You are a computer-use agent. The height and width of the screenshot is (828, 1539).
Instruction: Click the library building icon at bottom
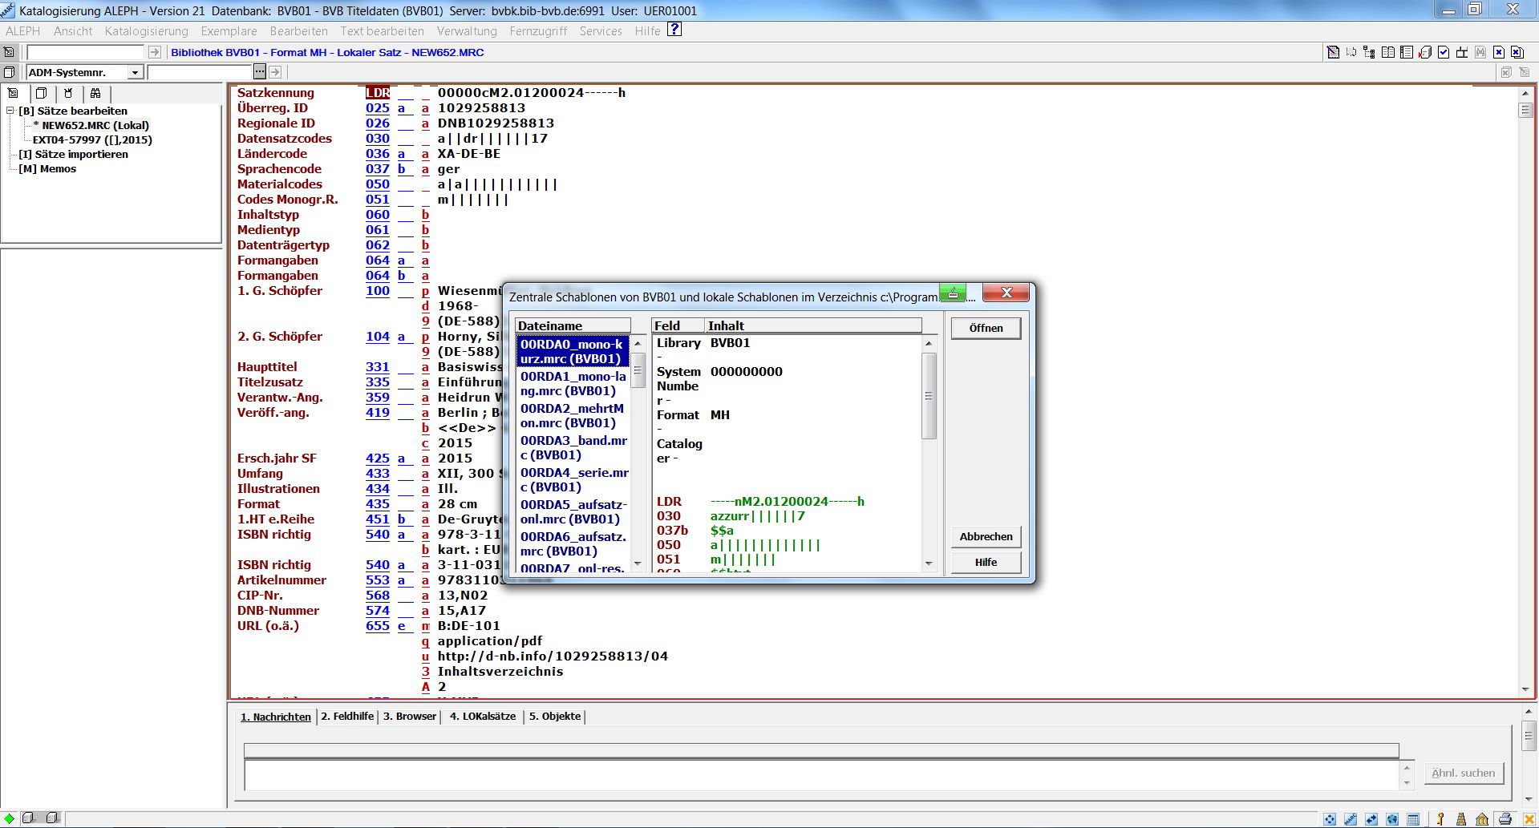pos(1482,818)
